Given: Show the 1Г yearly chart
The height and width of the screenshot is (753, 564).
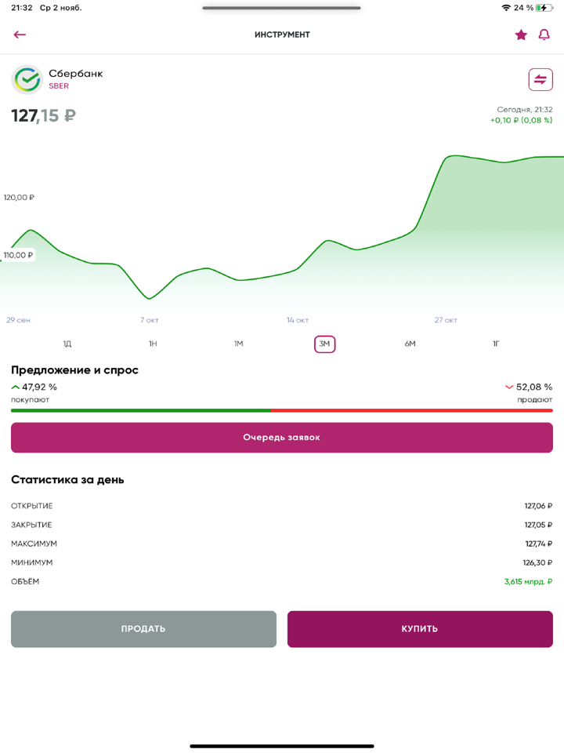Looking at the screenshot, I should [496, 344].
